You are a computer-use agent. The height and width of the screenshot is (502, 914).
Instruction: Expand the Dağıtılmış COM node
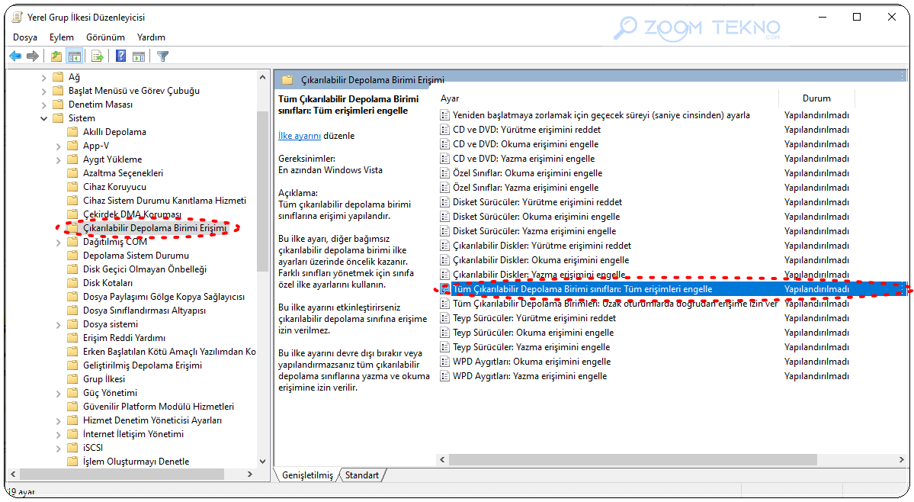[58, 242]
